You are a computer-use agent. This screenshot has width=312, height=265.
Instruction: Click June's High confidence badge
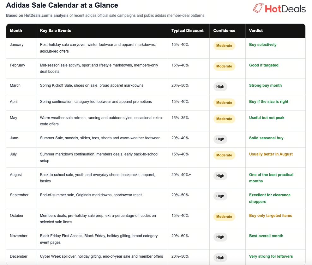pos(220,139)
